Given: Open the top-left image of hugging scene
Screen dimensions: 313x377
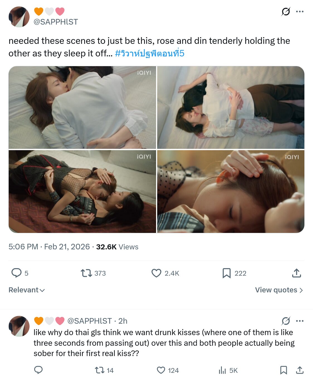Looking at the screenshot, I should [x=83, y=108].
